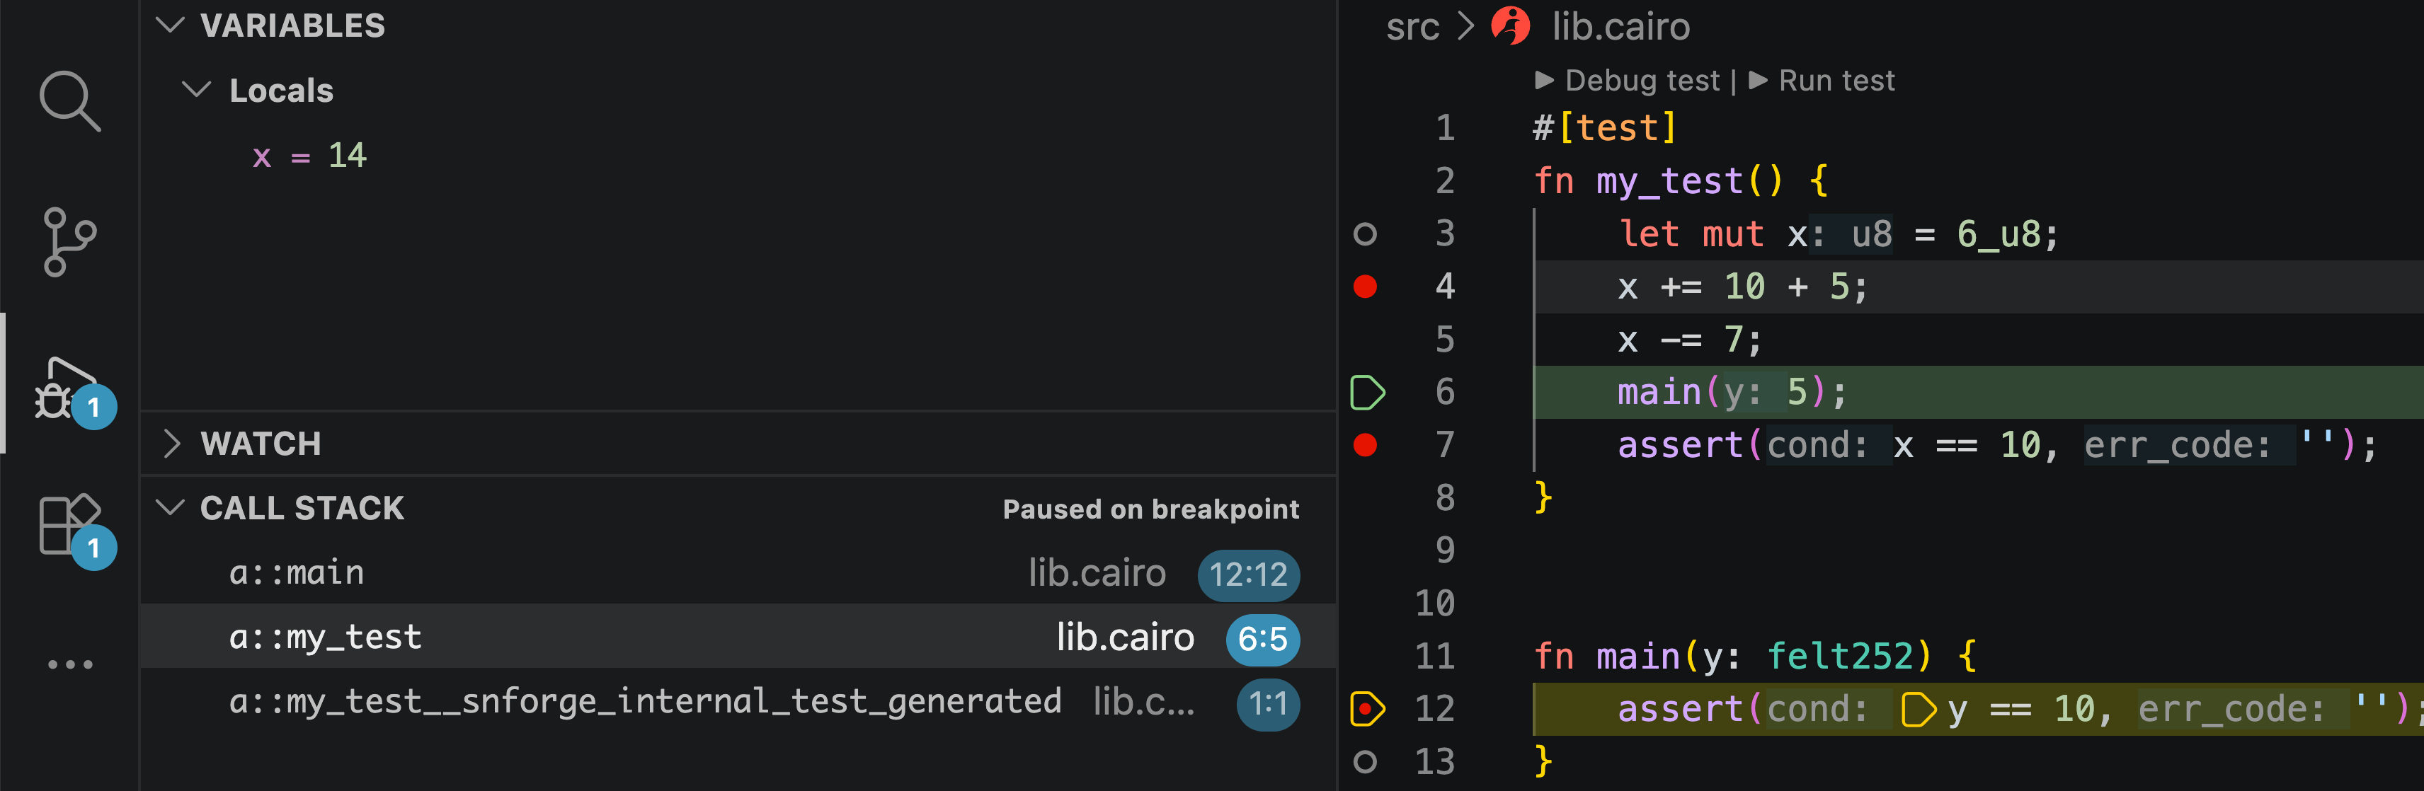Select the snforge internal test generated frame

click(x=644, y=702)
